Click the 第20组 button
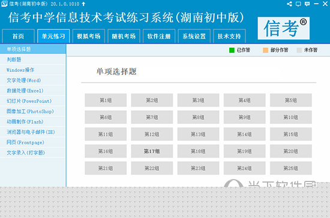 (x=291, y=151)
